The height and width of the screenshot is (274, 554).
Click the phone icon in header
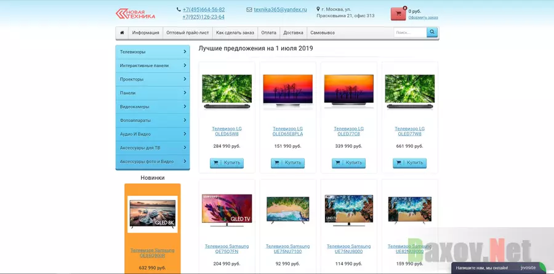tap(179, 10)
